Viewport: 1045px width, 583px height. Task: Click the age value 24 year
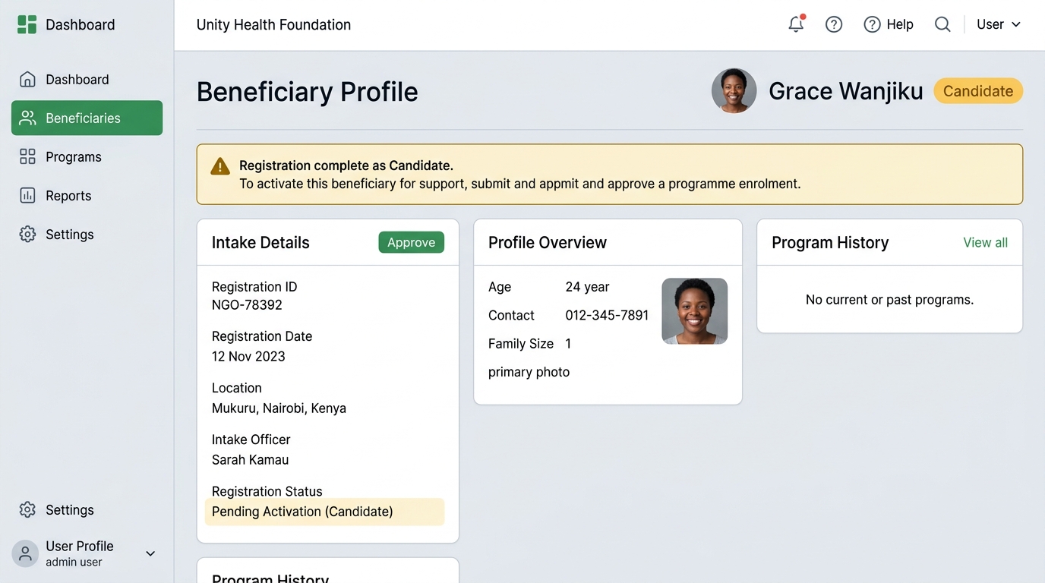(x=587, y=287)
